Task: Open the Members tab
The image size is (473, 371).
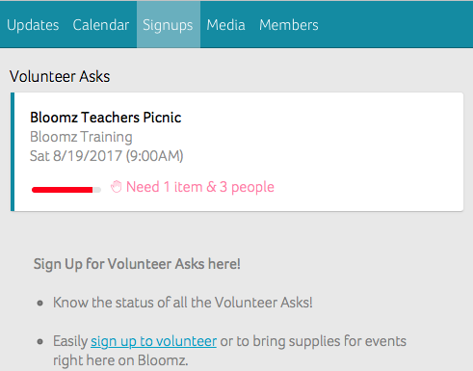Action: point(289,25)
